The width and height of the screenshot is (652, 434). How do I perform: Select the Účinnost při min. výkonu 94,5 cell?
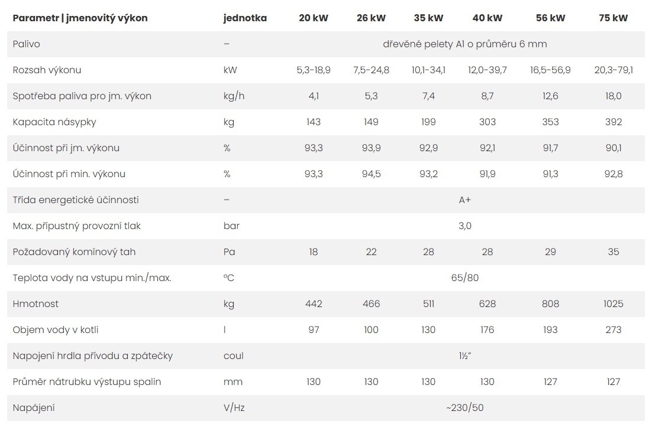click(x=371, y=174)
